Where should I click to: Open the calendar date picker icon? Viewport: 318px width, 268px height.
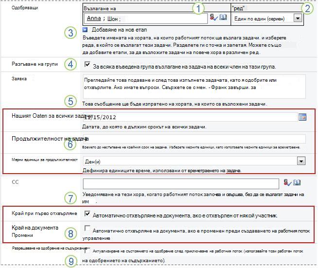(302, 117)
